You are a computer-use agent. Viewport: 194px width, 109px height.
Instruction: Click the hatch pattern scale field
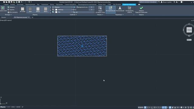pos(84,12)
